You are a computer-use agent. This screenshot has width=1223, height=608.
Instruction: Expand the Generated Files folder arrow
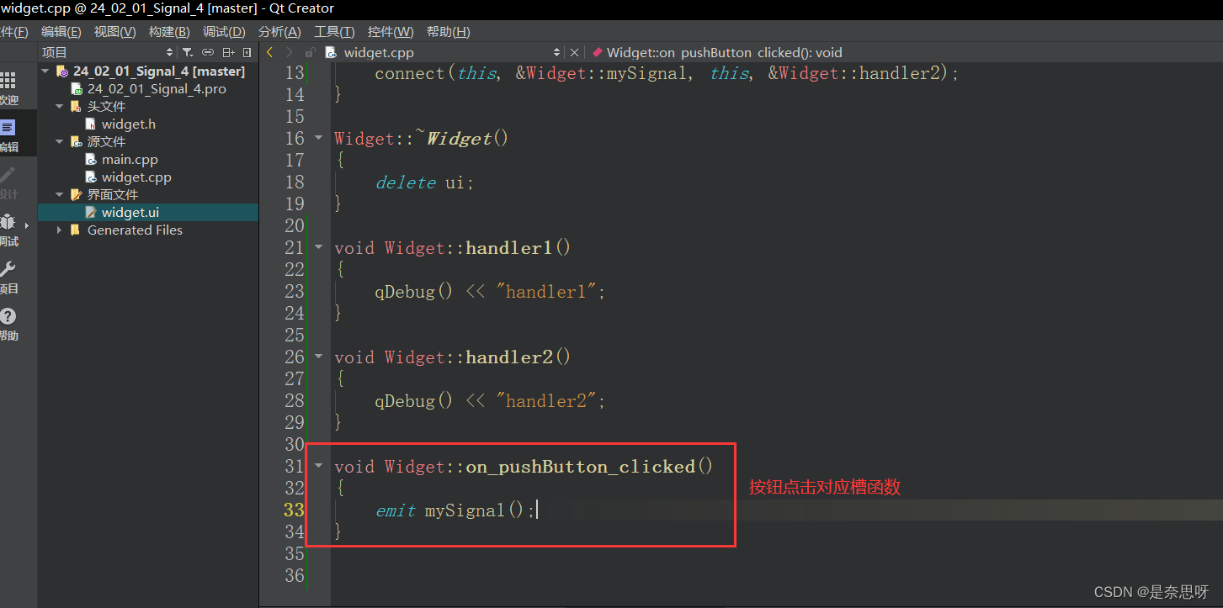(60, 230)
